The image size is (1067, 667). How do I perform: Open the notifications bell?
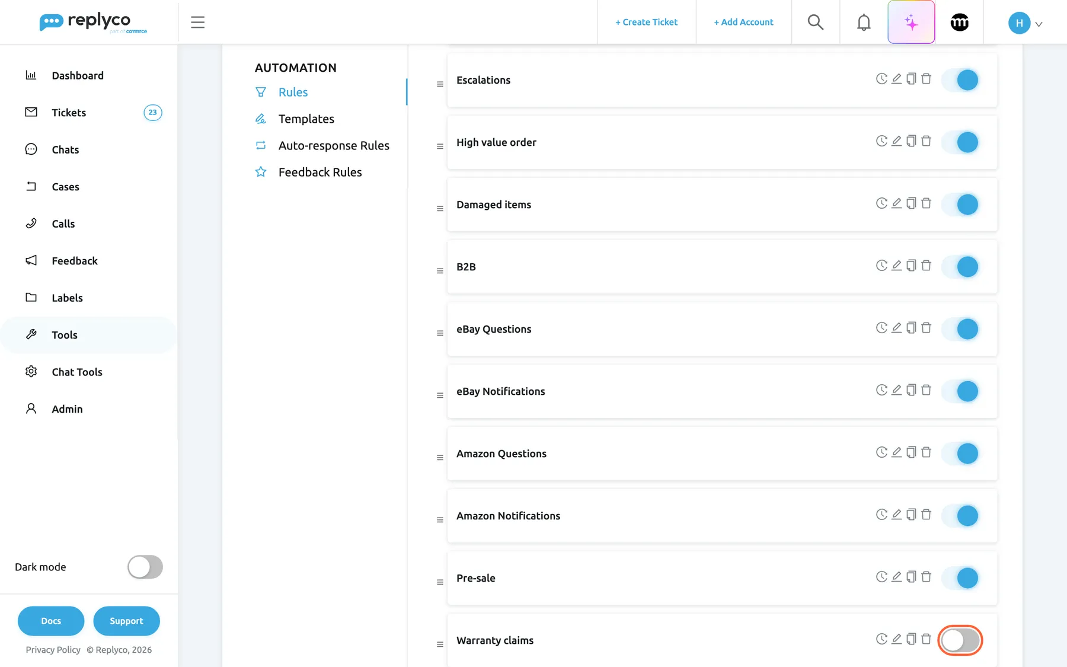coord(864,23)
